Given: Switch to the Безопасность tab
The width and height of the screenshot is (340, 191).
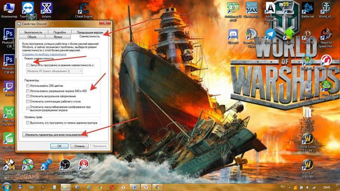Looking at the screenshot, I should [33, 32].
